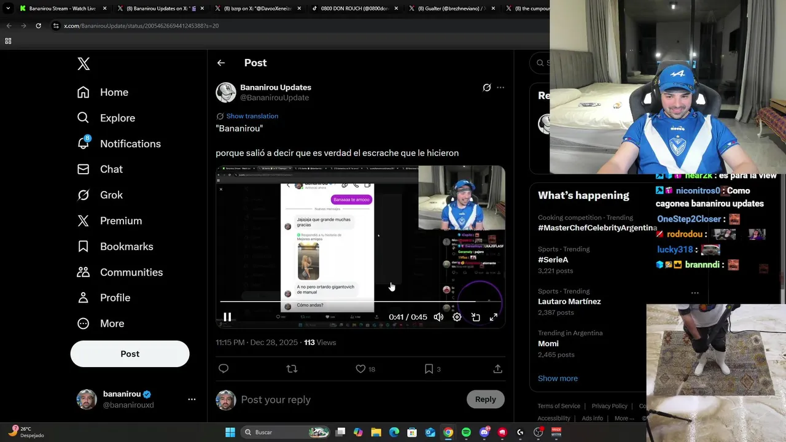
Task: Close the Bananirou Updates on X tab
Action: [x=201, y=9]
